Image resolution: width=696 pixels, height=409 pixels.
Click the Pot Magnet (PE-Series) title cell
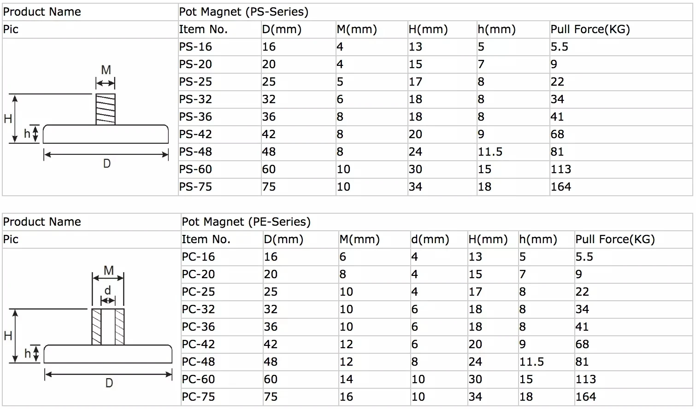[246, 222]
